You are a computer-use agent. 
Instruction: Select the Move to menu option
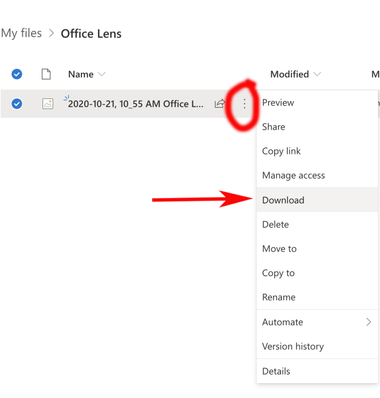pos(279,249)
